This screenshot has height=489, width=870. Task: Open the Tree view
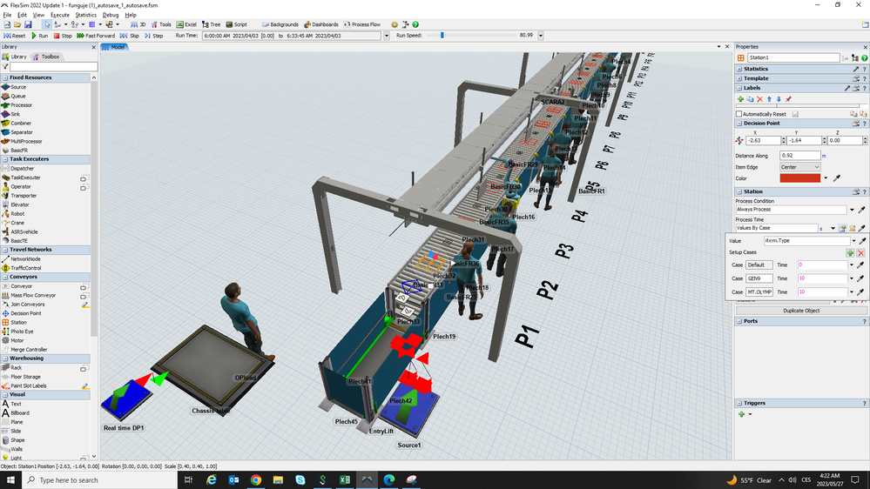211,24
